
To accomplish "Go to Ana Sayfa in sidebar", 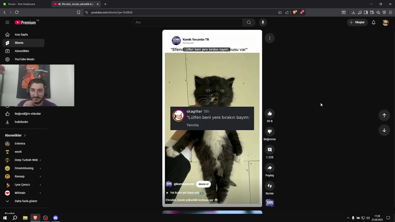I will tap(23, 35).
